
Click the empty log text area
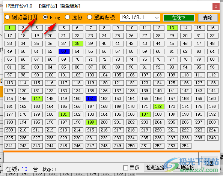click(101, 157)
